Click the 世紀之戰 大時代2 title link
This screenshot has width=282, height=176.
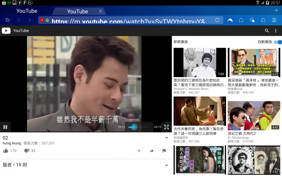(x=242, y=133)
